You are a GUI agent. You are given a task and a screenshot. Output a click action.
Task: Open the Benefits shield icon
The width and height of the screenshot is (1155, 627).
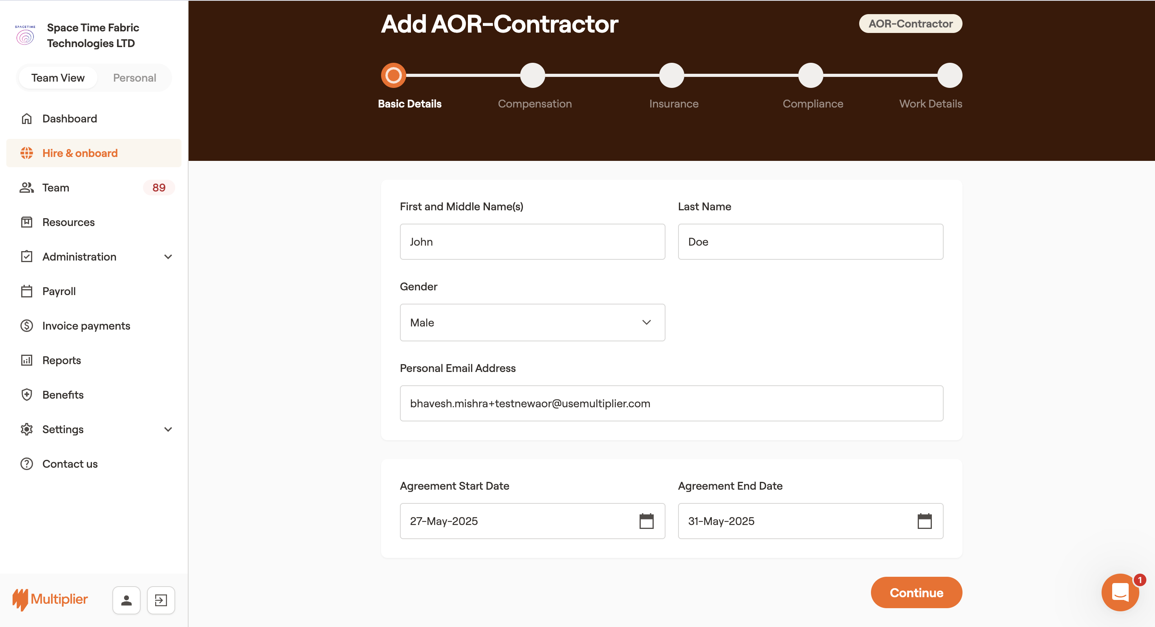coord(26,395)
